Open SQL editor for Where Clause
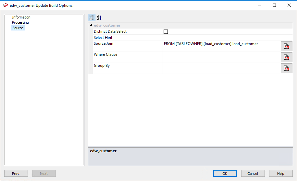This screenshot has width=297, height=181. 286,57
